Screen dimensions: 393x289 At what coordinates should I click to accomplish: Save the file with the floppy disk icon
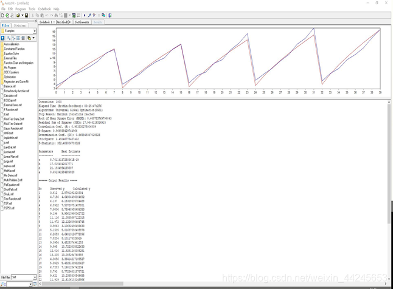[x=26, y=15]
